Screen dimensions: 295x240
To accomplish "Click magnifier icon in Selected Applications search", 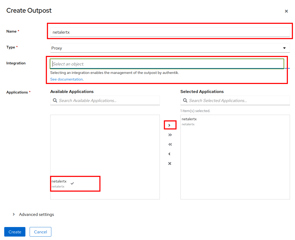I will [185, 101].
